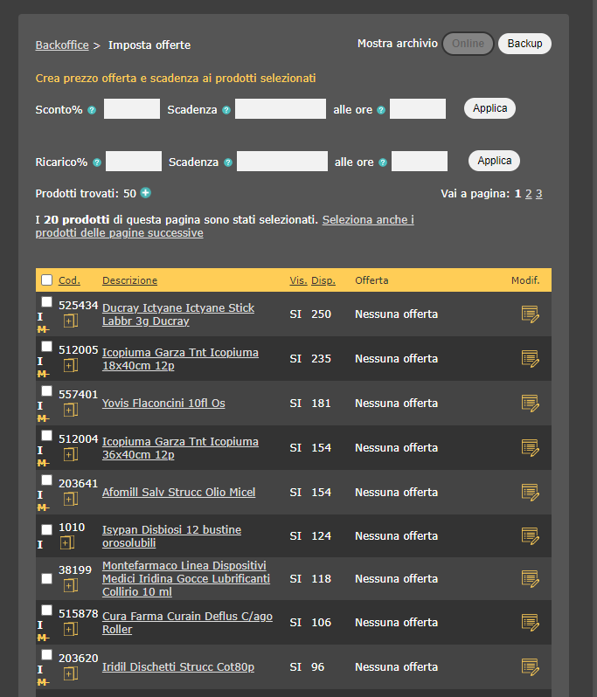
Task: Switch to Backup archive
Action: [524, 44]
